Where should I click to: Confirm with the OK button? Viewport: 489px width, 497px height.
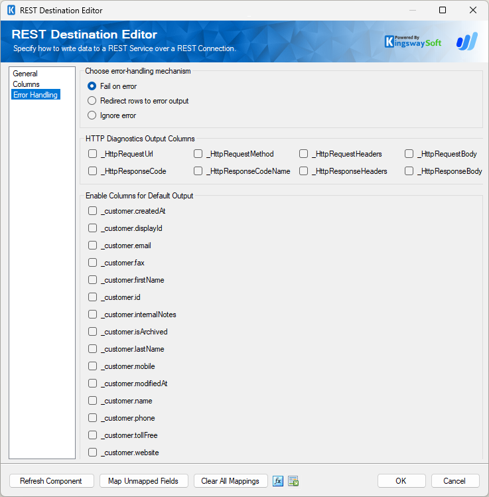[x=401, y=481]
